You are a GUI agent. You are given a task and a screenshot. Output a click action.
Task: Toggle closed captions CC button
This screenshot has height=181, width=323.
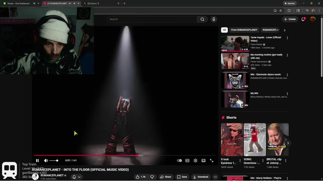[x=187, y=161]
